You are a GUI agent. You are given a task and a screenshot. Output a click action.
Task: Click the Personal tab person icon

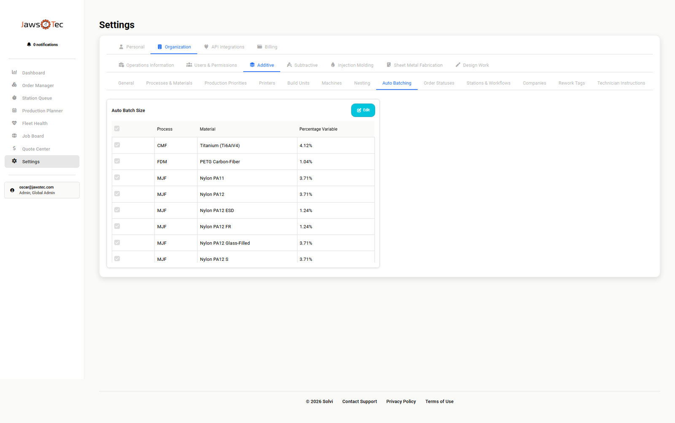click(x=121, y=47)
